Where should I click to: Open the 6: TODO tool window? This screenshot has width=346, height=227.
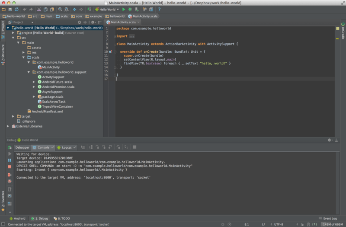tap(61, 218)
